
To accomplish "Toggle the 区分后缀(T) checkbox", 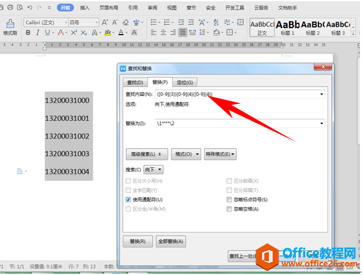I will point(229,190).
